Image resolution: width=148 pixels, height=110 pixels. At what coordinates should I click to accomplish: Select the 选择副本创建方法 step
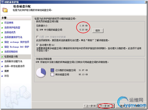click(x=13, y=61)
